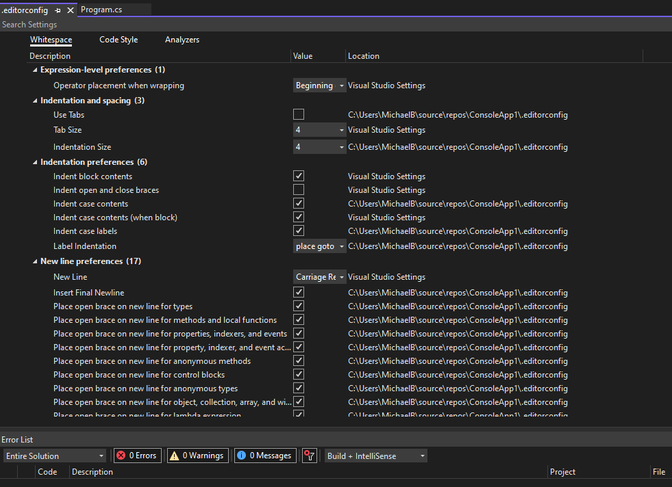The height and width of the screenshot is (487, 672).
Task: Click the Operator placement when wrapping label
Action: click(x=119, y=85)
